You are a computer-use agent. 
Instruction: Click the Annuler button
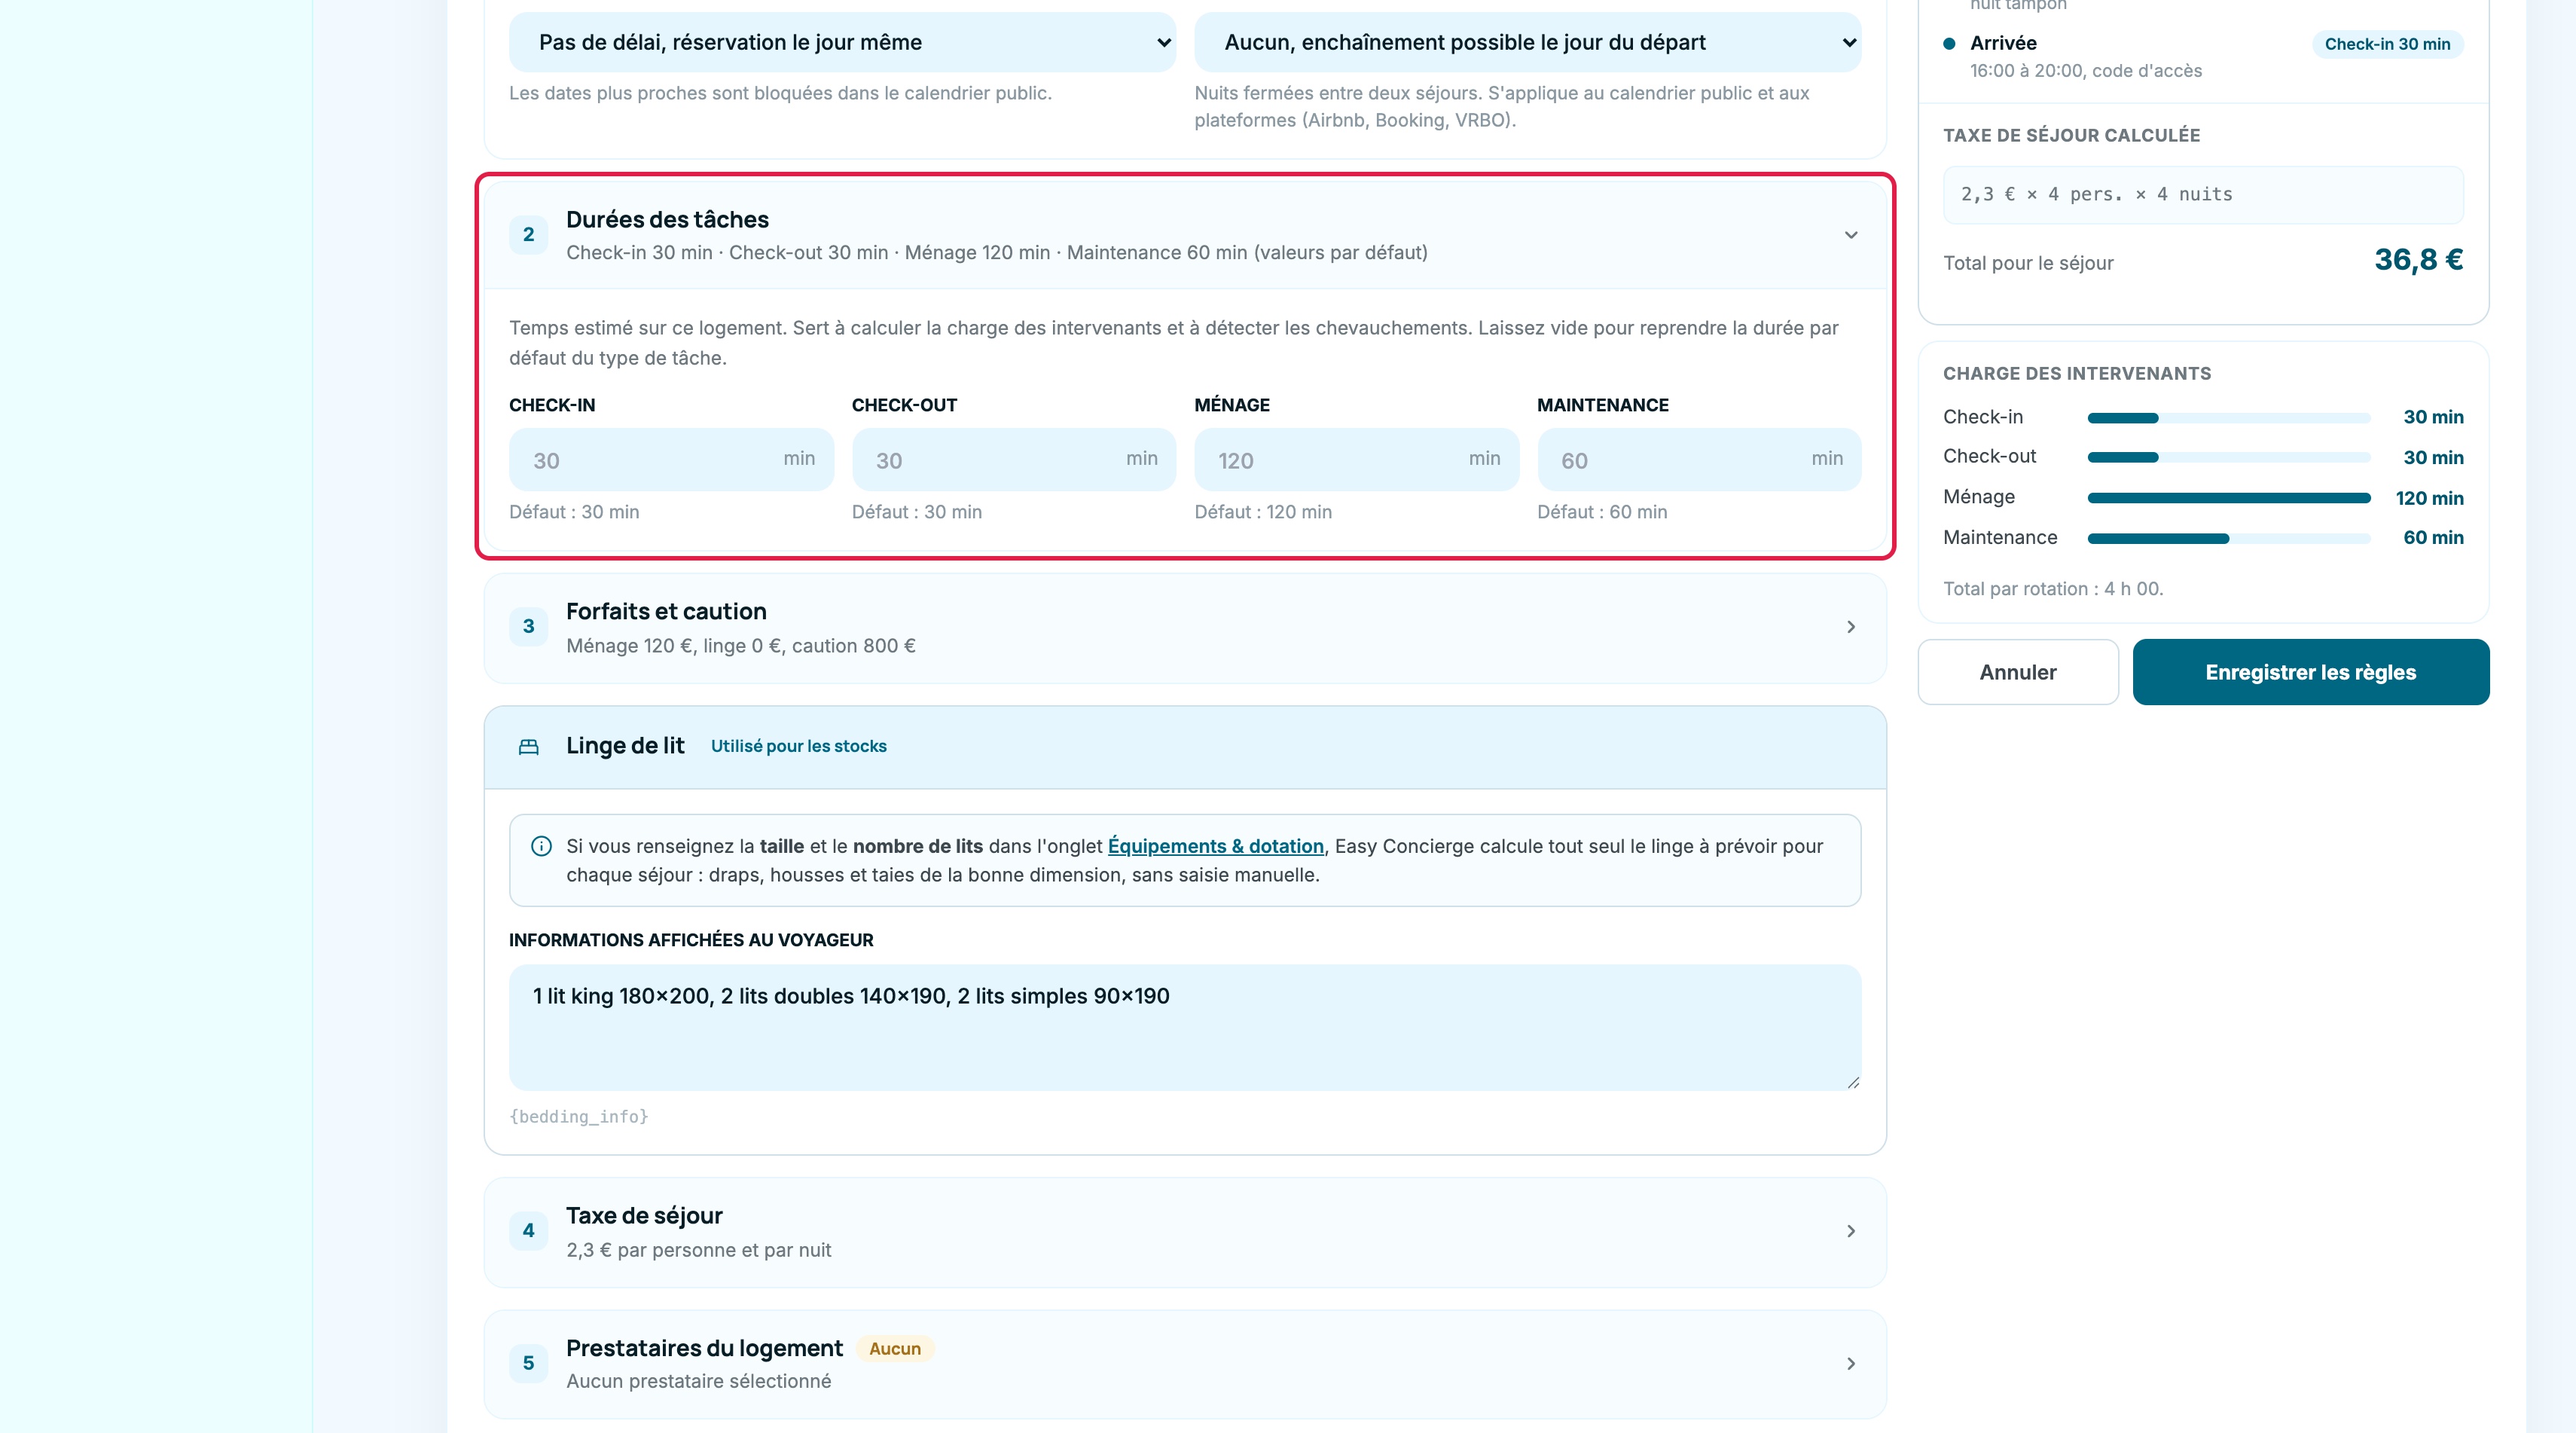coord(2018,672)
